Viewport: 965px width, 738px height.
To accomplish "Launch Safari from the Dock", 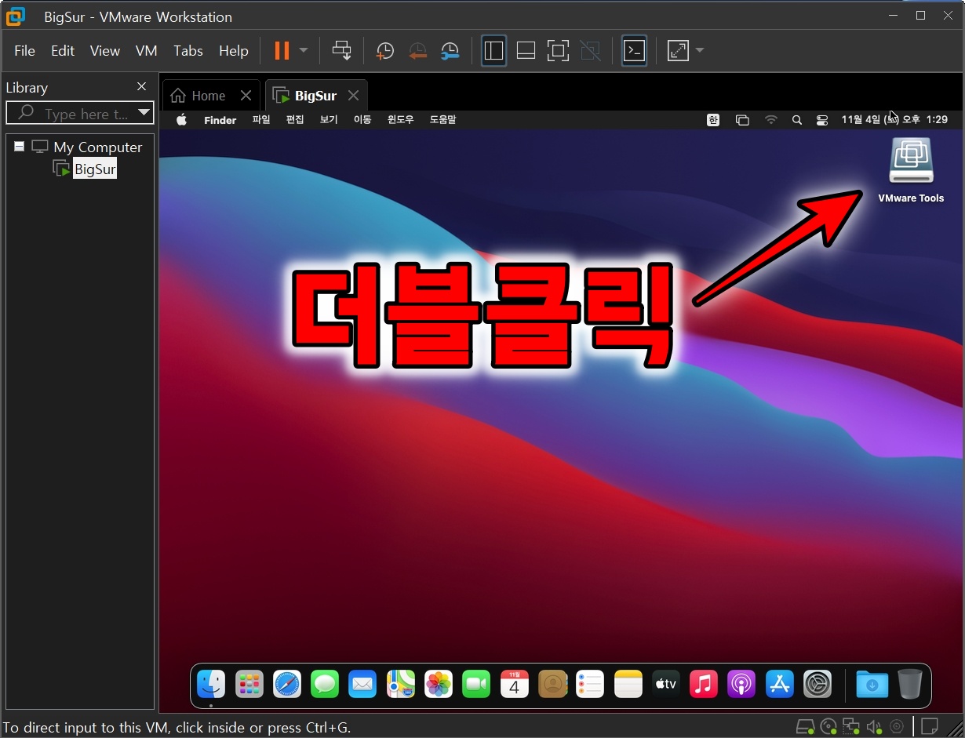I will point(287,684).
